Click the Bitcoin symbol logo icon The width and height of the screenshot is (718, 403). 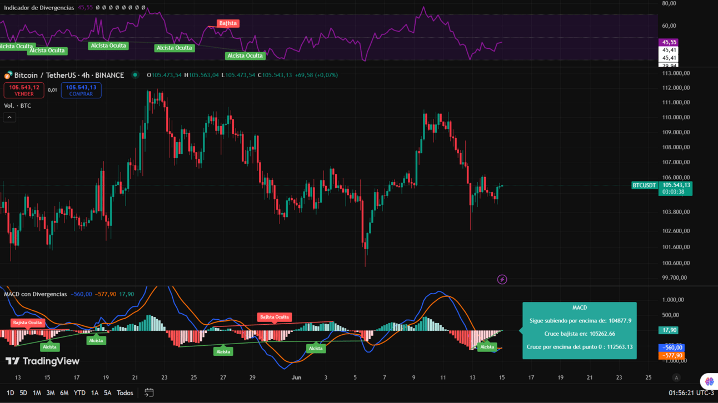(x=8, y=75)
